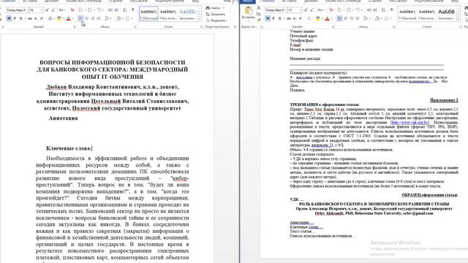Click Аннотация heading in left document

point(64,118)
